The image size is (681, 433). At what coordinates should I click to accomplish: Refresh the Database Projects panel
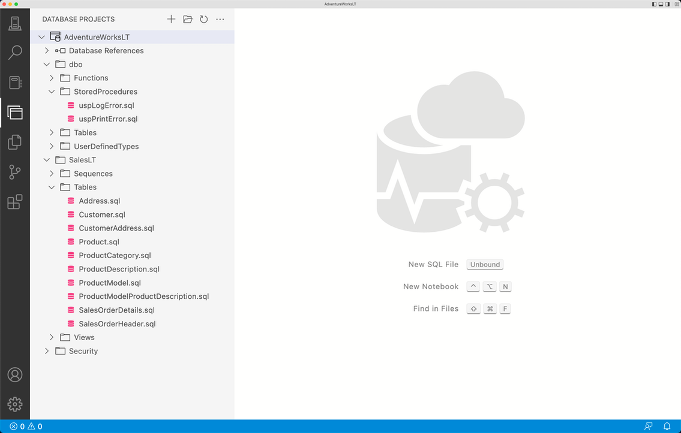coord(203,19)
